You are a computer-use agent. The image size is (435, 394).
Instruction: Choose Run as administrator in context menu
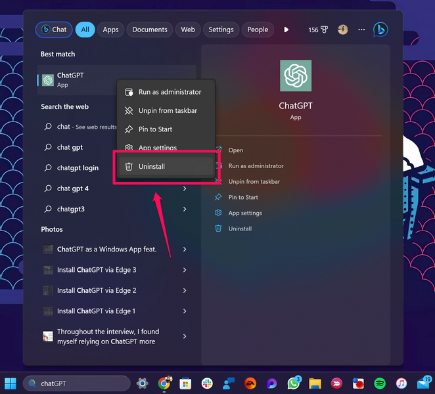coord(166,92)
